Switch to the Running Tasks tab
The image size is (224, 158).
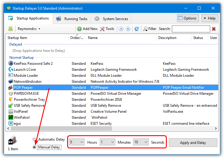click(x=72, y=19)
